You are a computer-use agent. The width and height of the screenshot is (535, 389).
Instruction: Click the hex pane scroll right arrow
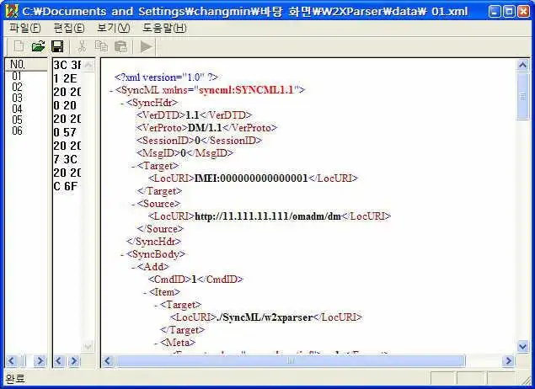point(73,360)
